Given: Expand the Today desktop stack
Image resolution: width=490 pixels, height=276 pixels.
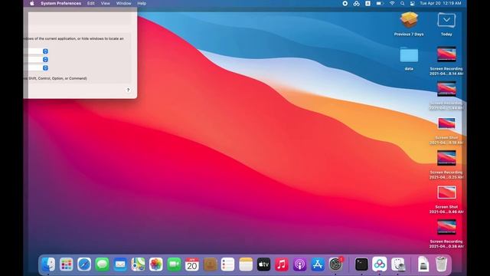Looking at the screenshot, I should tap(446, 21).
